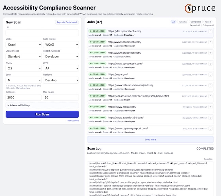
Task: Open the Audit Profile dropdown
Action: point(61,45)
